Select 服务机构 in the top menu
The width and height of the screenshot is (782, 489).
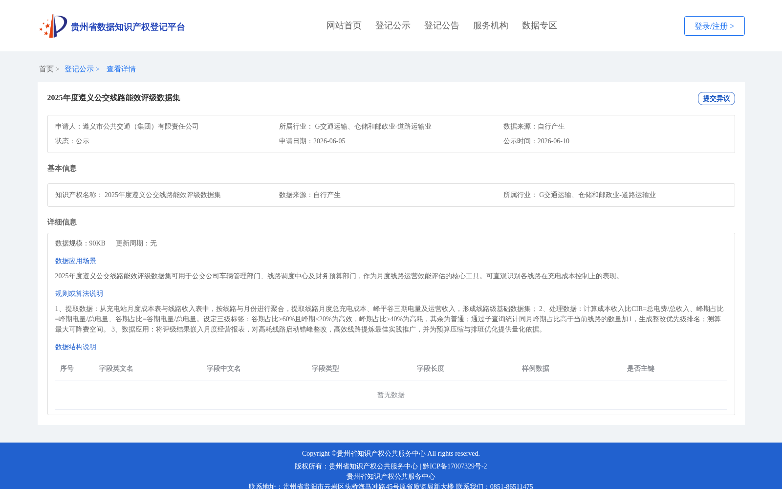click(x=491, y=25)
